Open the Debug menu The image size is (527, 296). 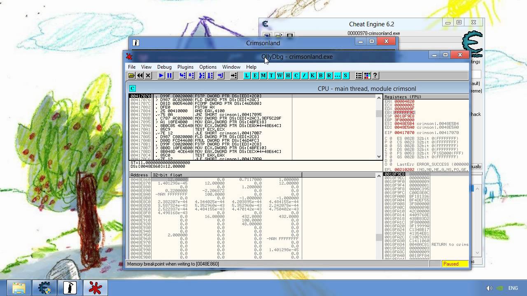pos(164,67)
